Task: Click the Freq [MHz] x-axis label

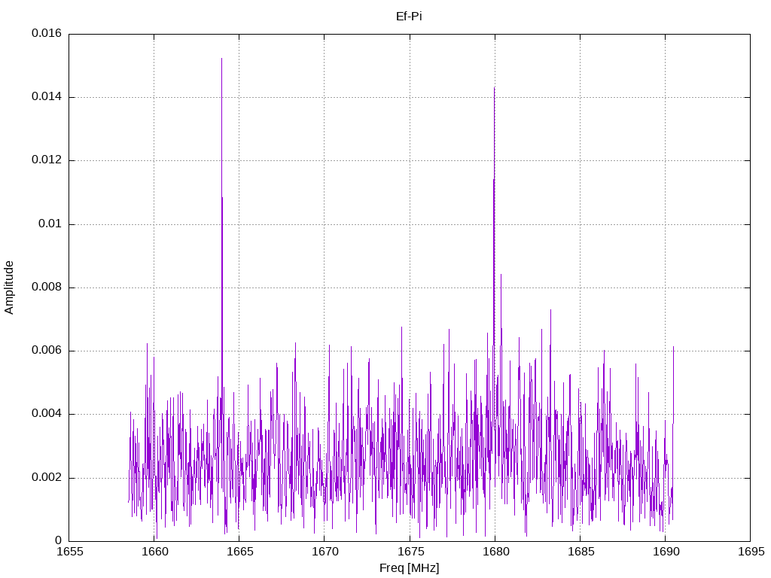Action: point(409,567)
